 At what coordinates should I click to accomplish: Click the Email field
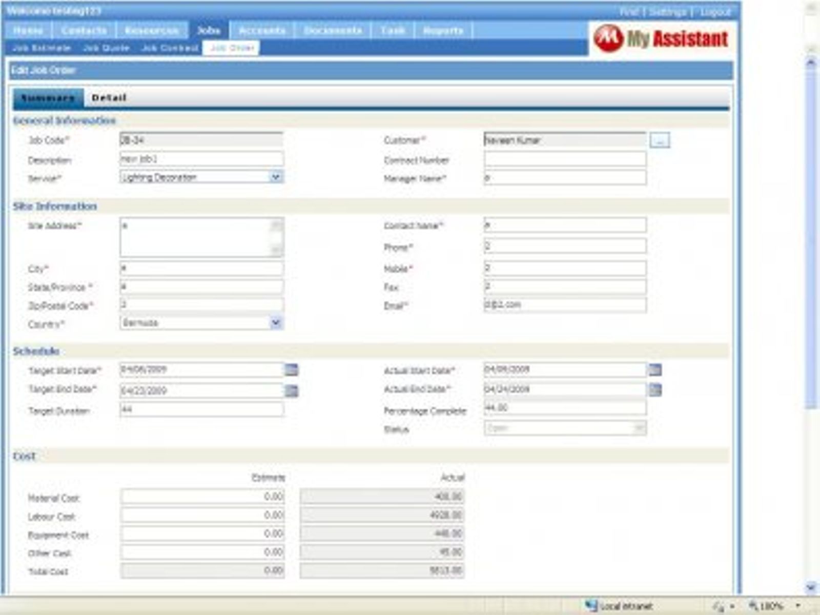tap(565, 305)
